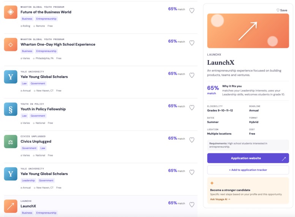Select Law tag under Youth in Policy Fellowship

[x=24, y=116]
